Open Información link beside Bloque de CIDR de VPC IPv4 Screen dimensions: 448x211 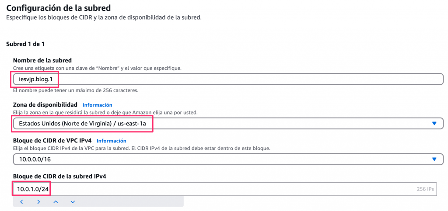click(111, 141)
